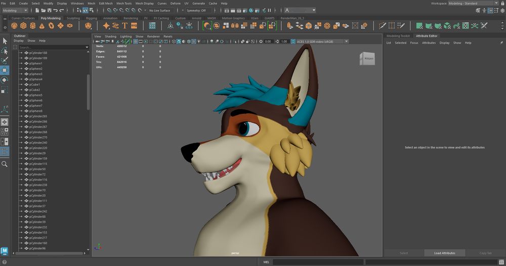Open the Workspace Modeling - Standard dropdown
Screen dimensions: 506x266
pyautogui.click(x=474, y=3)
